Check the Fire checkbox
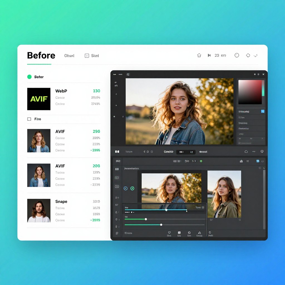The image size is (285, 285). click(x=29, y=119)
